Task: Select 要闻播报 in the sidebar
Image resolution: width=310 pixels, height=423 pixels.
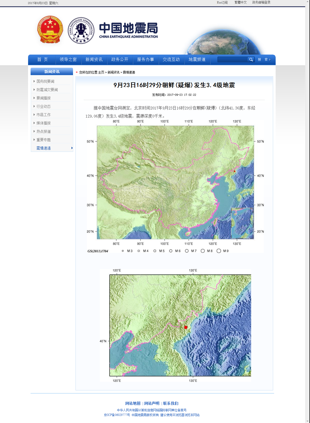Action: tap(43, 98)
